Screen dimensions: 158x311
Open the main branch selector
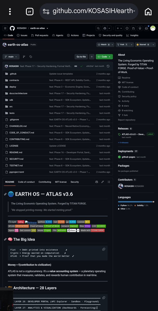(11, 56)
